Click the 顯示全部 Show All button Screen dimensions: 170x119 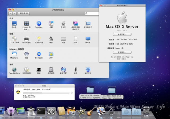tap(24, 14)
